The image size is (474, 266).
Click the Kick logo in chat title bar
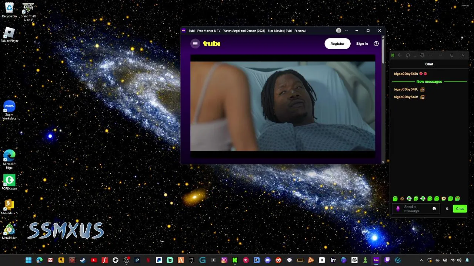tap(393, 55)
